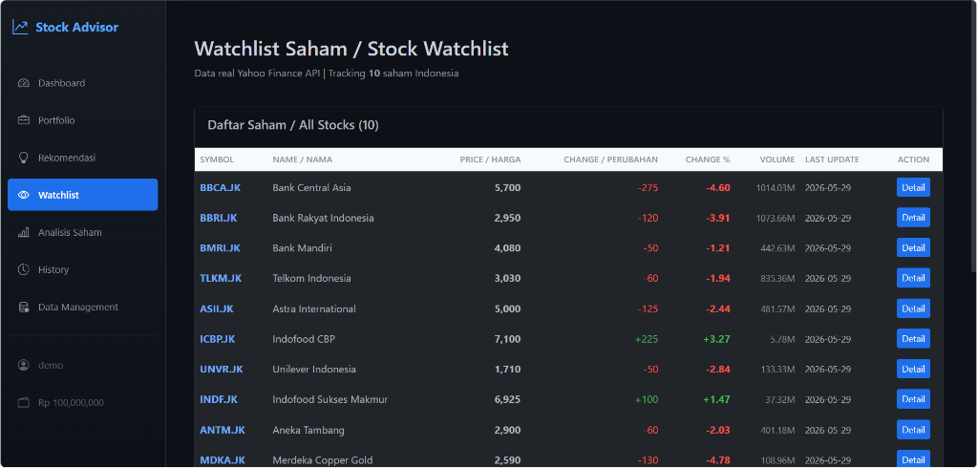The height and width of the screenshot is (468, 978).
Task: Click the BMRI.JK symbol link
Action: (221, 247)
